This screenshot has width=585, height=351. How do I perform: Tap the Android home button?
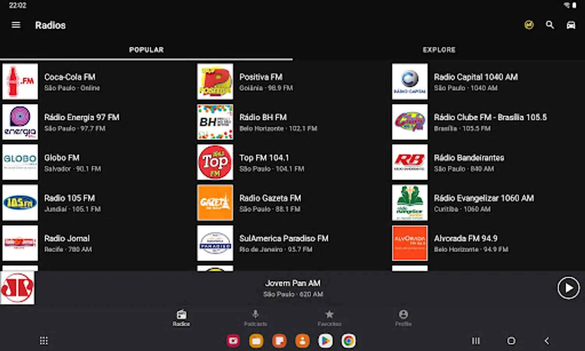coord(511,341)
